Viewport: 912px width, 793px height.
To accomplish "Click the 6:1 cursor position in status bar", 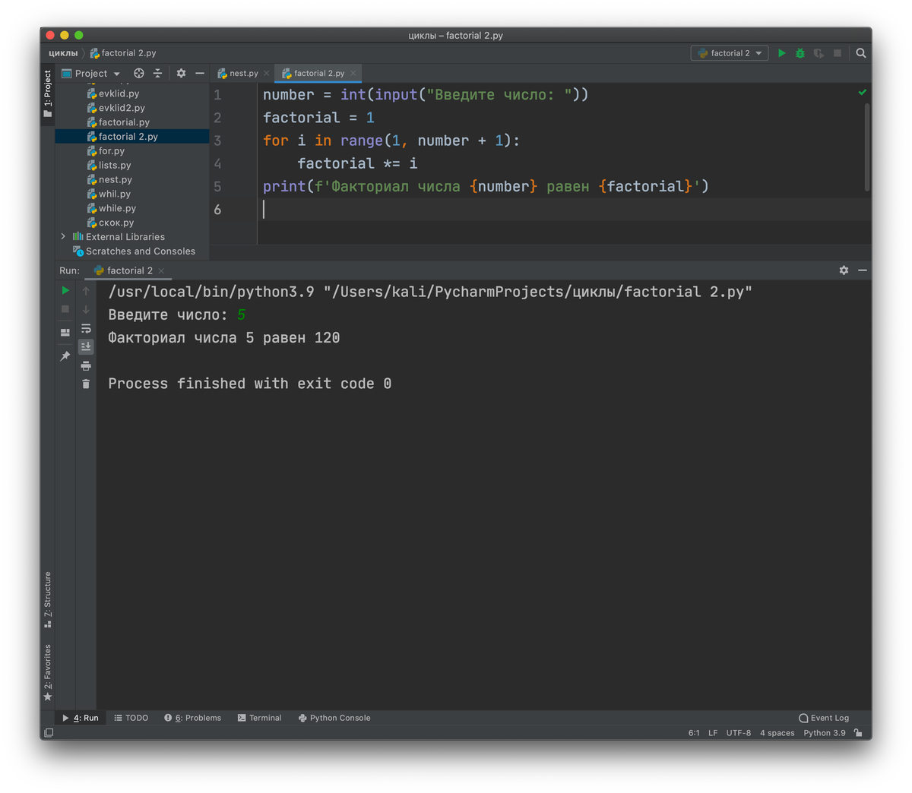I will pyautogui.click(x=694, y=733).
